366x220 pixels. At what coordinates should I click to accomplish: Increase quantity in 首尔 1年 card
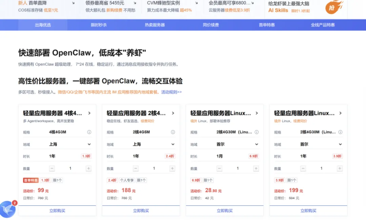(340, 168)
